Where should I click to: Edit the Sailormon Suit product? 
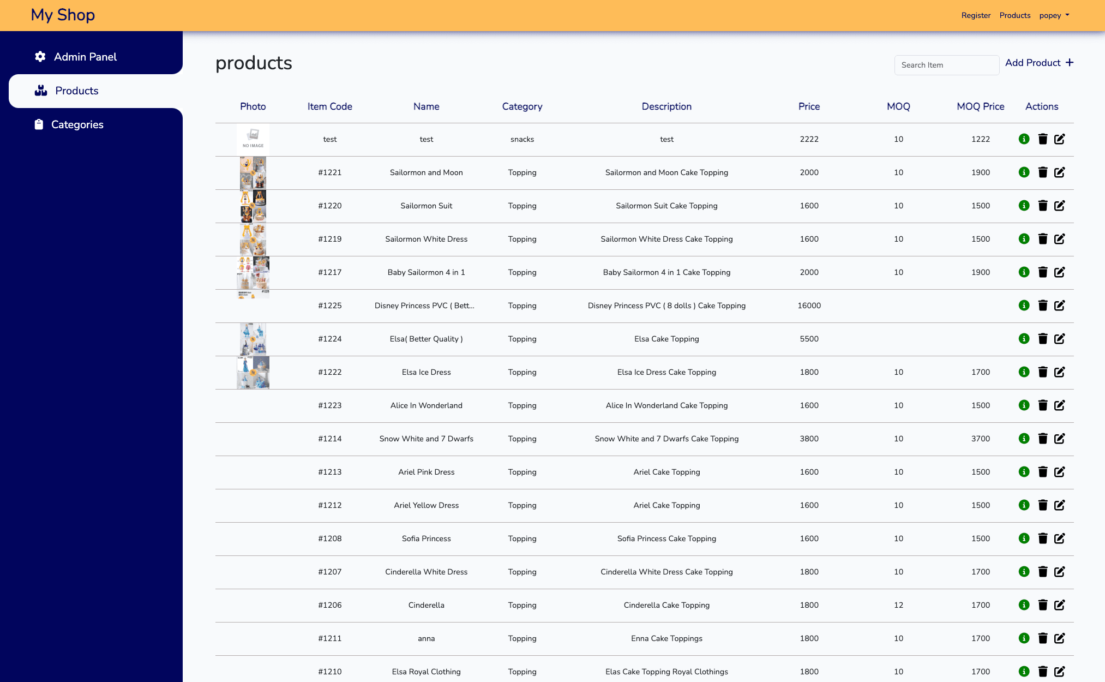point(1059,206)
